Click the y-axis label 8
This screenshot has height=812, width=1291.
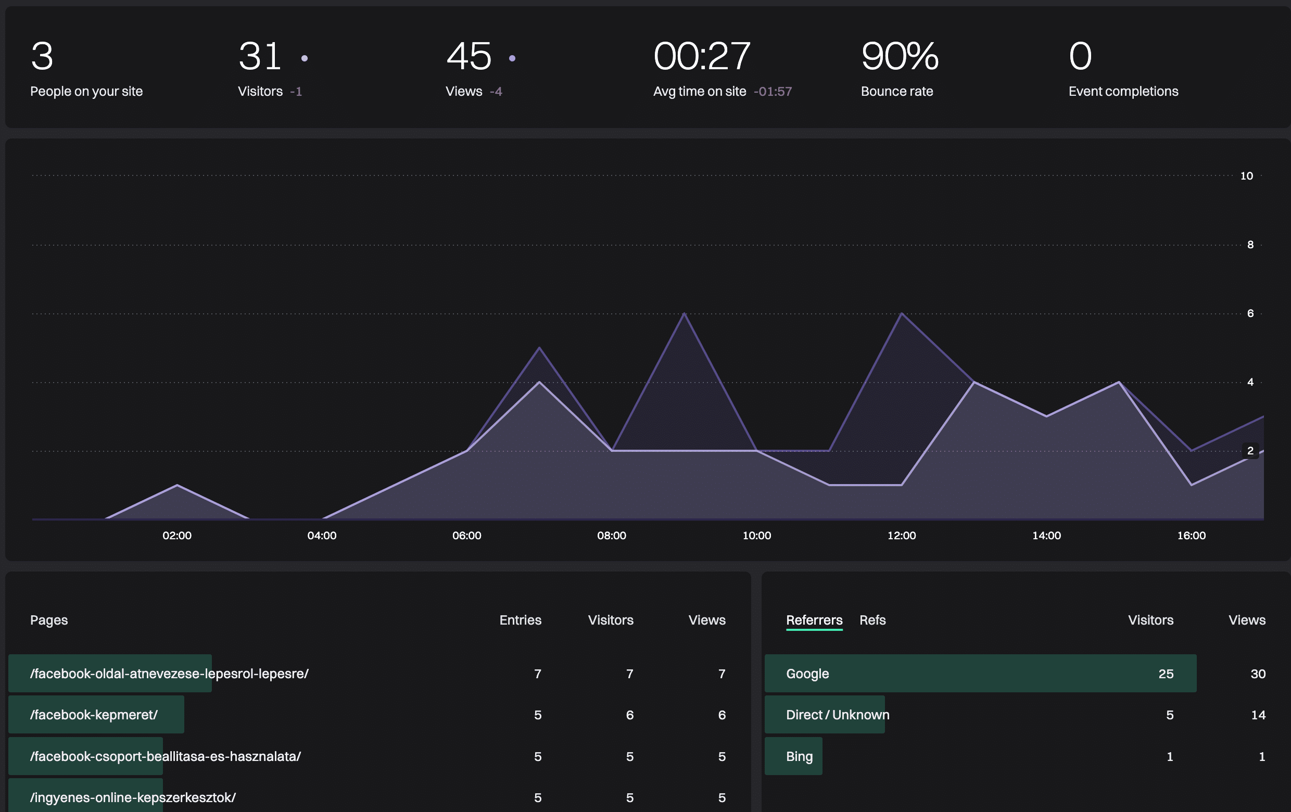(x=1250, y=245)
